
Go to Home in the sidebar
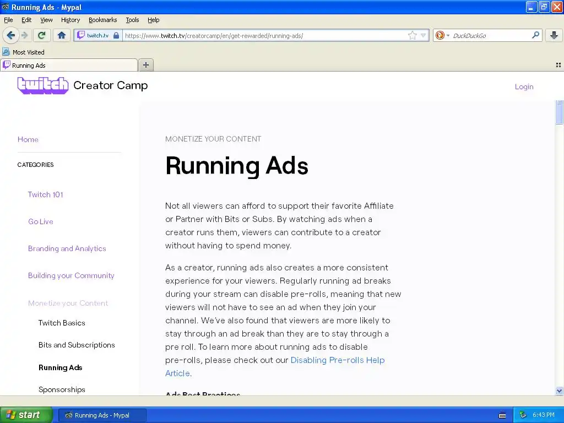tap(28, 139)
